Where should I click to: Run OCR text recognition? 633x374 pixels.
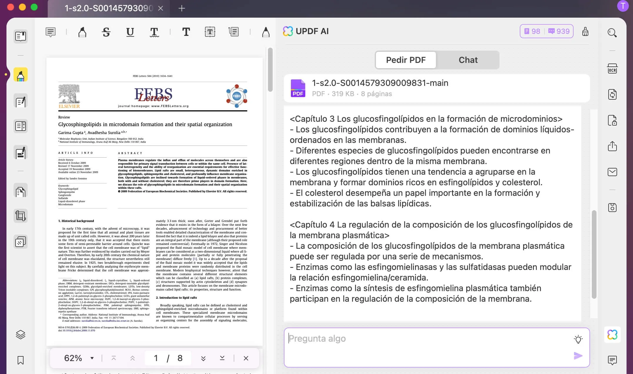click(612, 69)
